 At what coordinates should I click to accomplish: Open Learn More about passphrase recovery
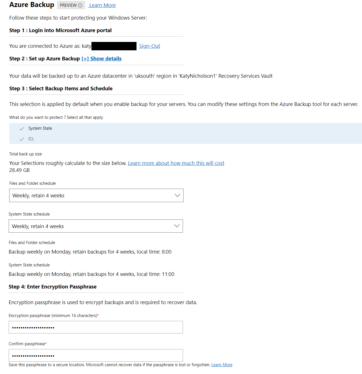(x=222, y=365)
